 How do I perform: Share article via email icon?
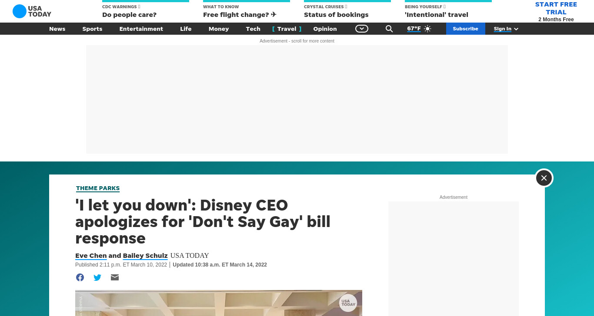pos(115,277)
